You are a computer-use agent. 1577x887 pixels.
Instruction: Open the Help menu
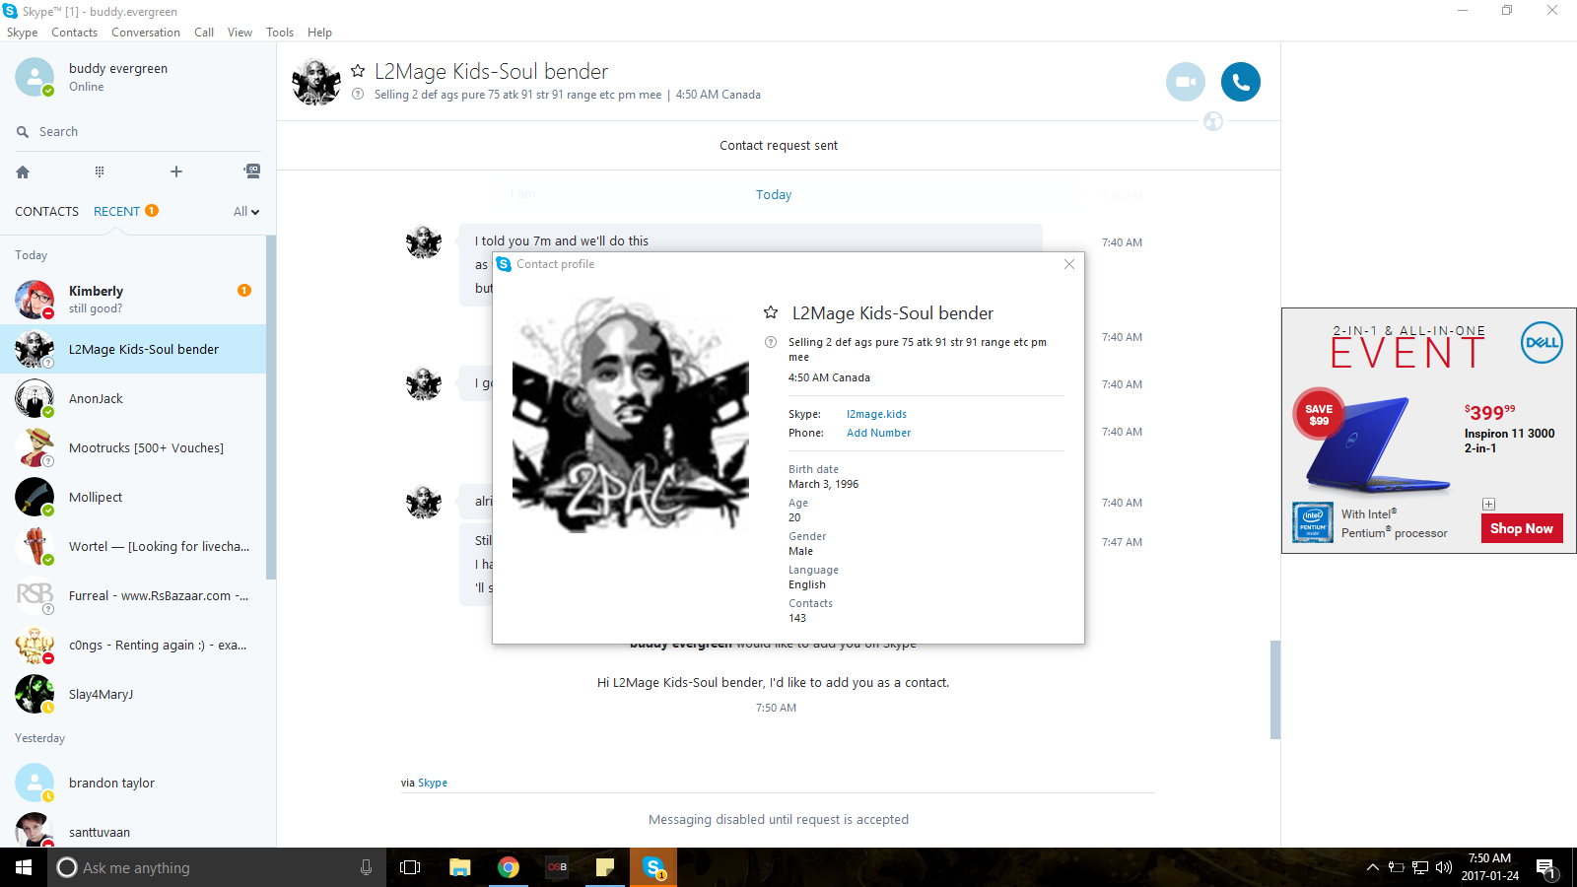point(319,33)
